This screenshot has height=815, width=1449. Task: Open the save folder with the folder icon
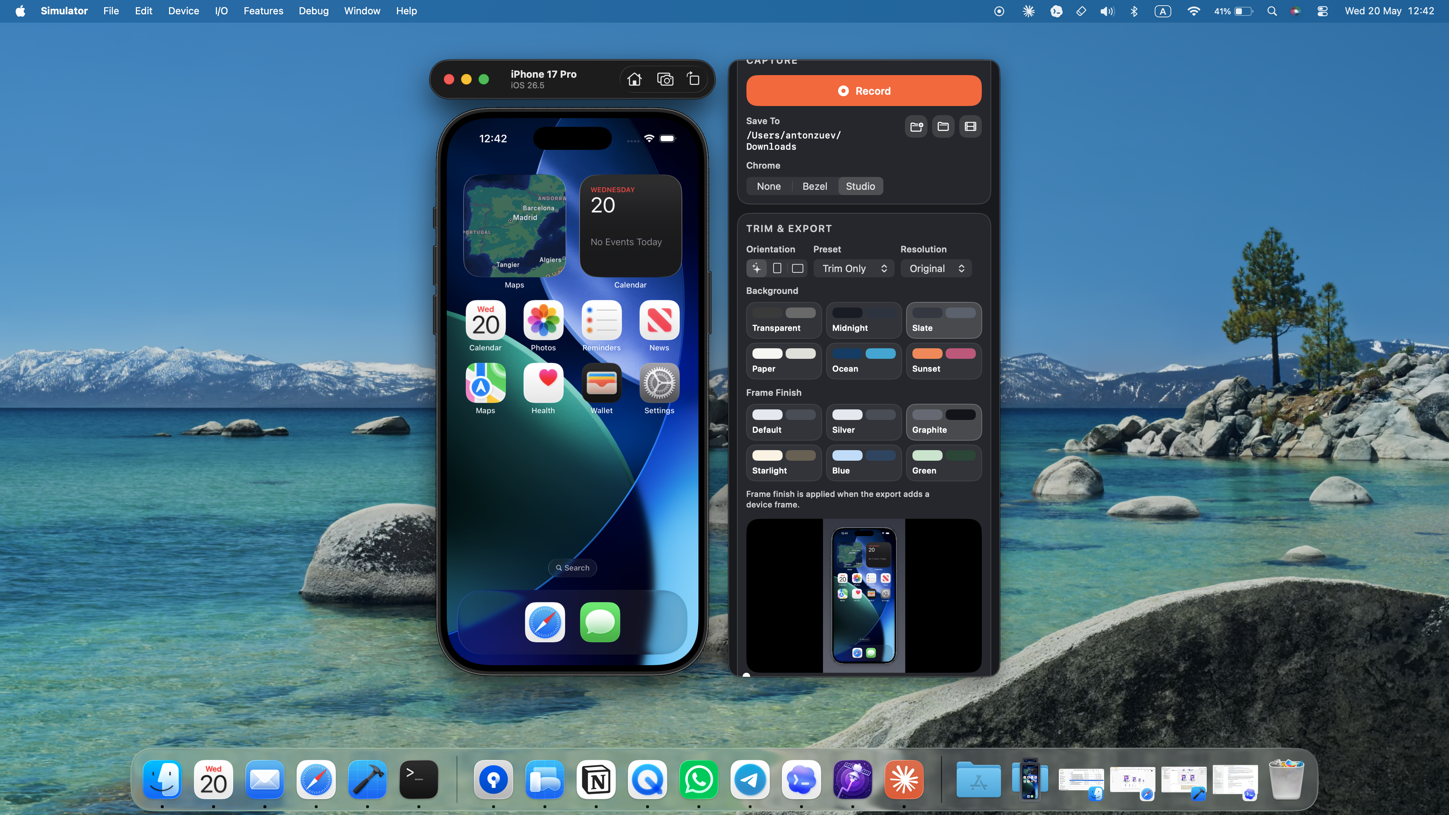click(943, 126)
